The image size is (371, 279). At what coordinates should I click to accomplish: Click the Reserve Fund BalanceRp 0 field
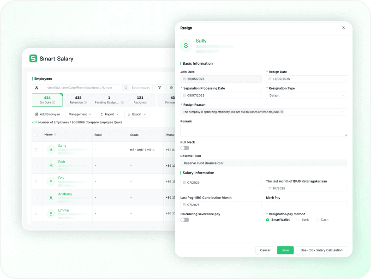tap(263, 163)
